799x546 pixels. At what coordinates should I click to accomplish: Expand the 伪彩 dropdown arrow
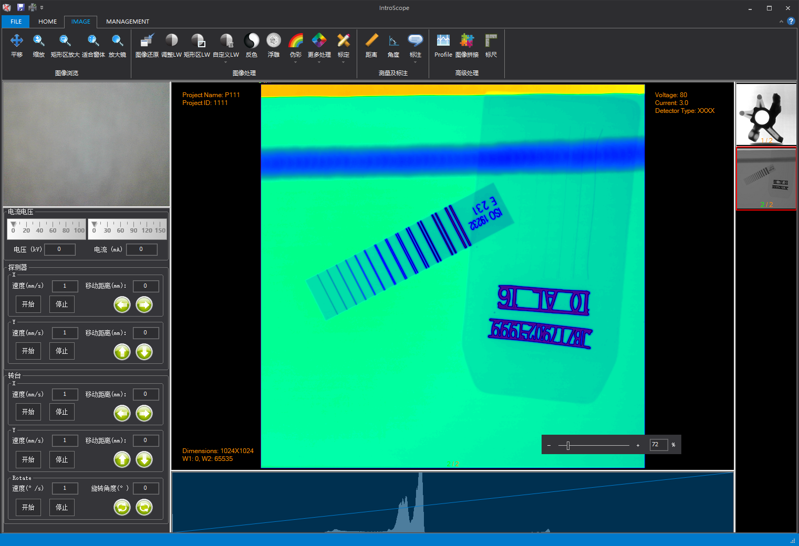(296, 62)
